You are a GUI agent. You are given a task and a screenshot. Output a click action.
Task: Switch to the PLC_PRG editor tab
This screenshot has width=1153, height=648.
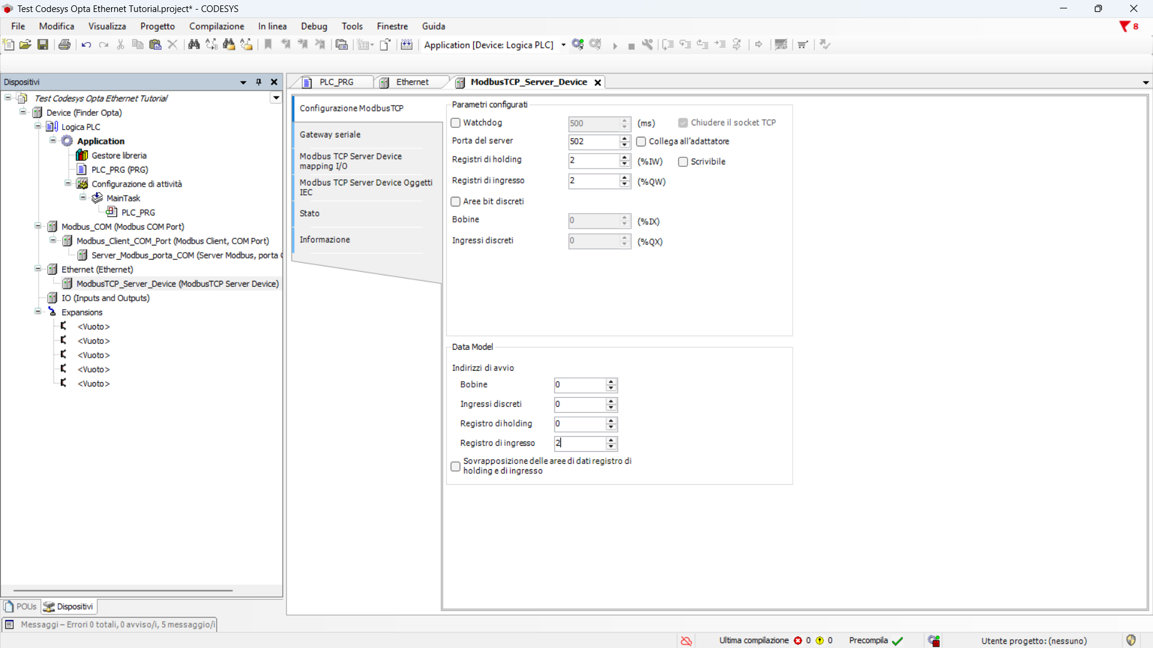coord(336,82)
